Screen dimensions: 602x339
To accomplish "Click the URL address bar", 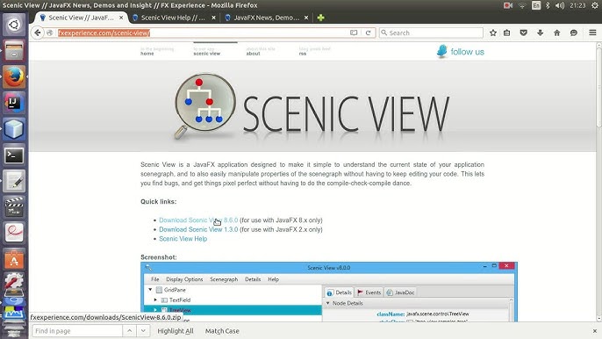I will pos(204,32).
